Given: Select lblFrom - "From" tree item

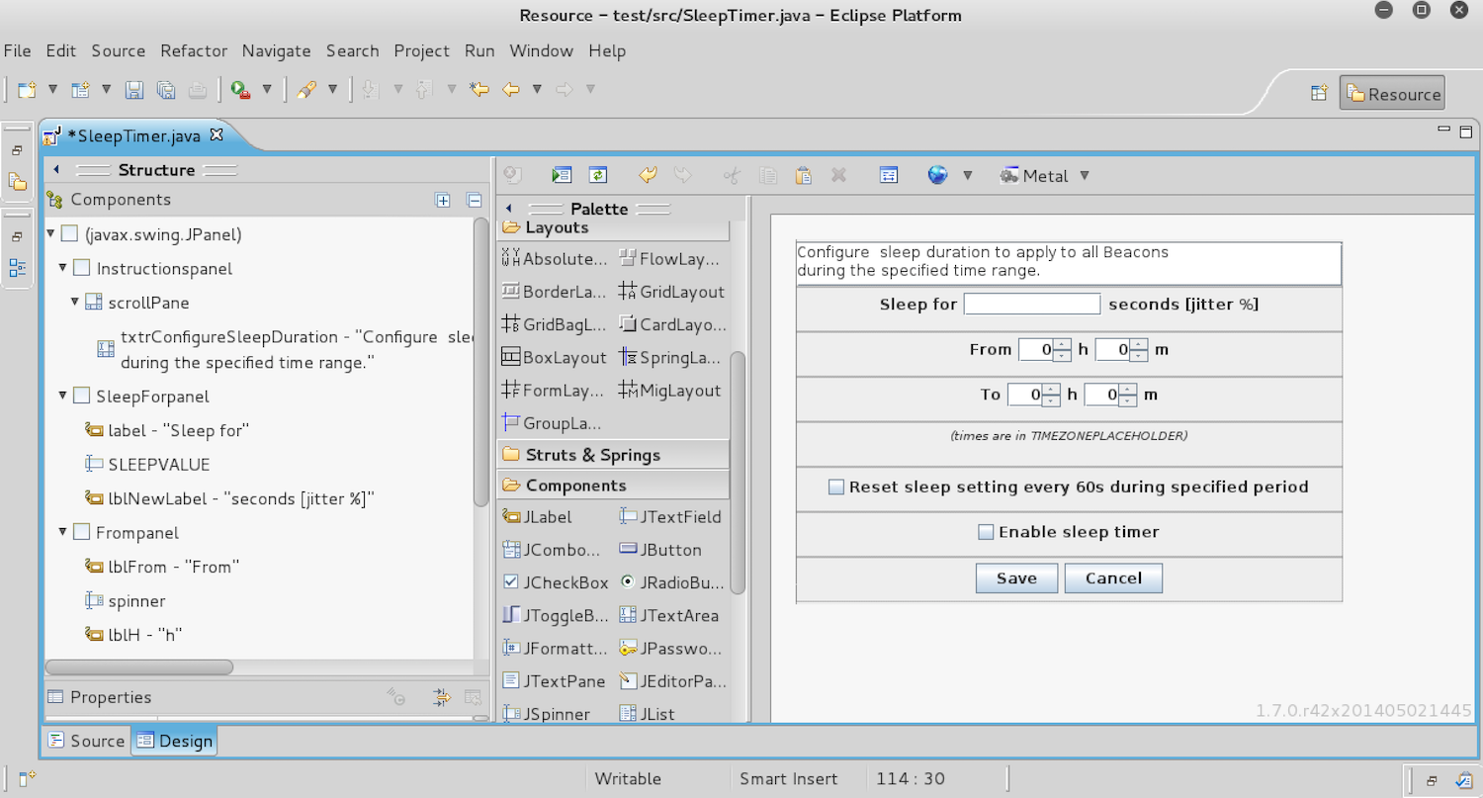Looking at the screenshot, I should pos(162,567).
